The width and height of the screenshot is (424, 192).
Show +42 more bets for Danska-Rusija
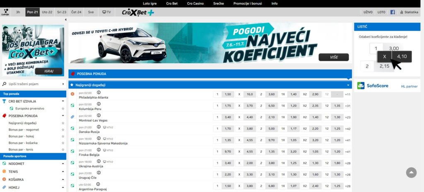348,129
